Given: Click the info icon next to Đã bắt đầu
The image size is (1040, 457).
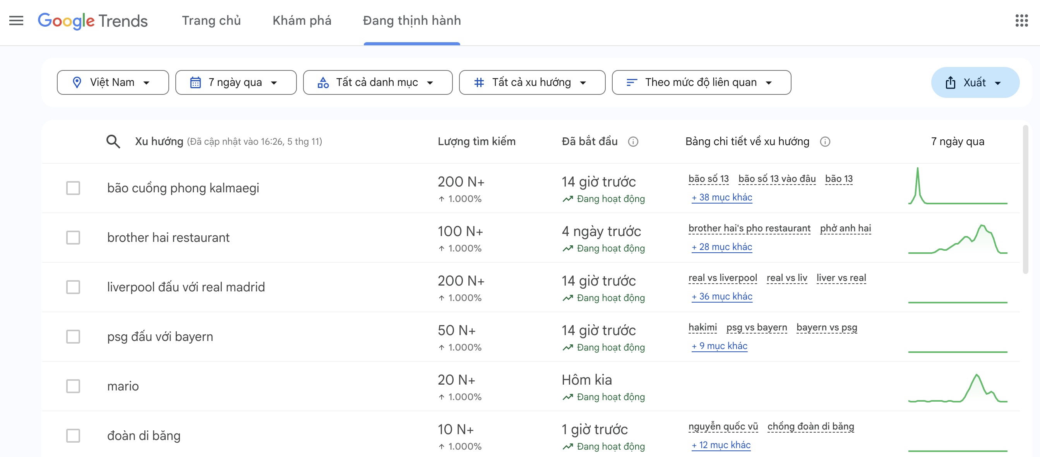Looking at the screenshot, I should (x=633, y=142).
